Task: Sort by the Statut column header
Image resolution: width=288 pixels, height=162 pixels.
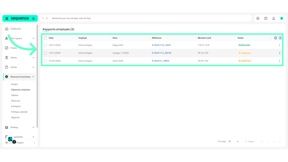Action: pyautogui.click(x=240, y=38)
